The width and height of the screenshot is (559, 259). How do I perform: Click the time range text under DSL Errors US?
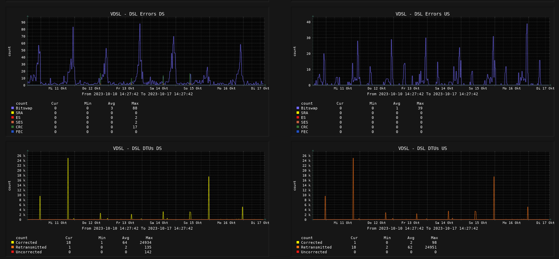423,94
